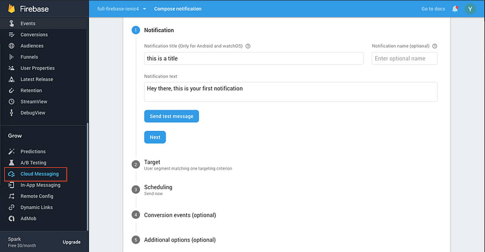Click the Retention icon
This screenshot has width=485, height=252.
tap(12, 91)
